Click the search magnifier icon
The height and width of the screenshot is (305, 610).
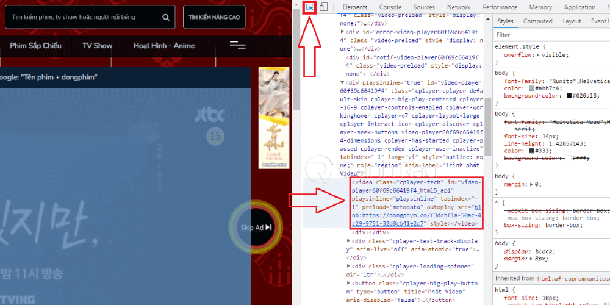166,17
